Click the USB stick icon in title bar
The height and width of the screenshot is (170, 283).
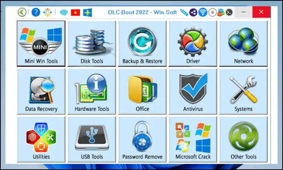coord(184,13)
